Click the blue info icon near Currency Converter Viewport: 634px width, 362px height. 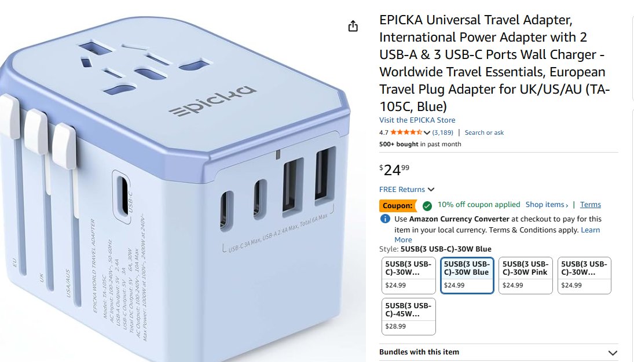(386, 219)
